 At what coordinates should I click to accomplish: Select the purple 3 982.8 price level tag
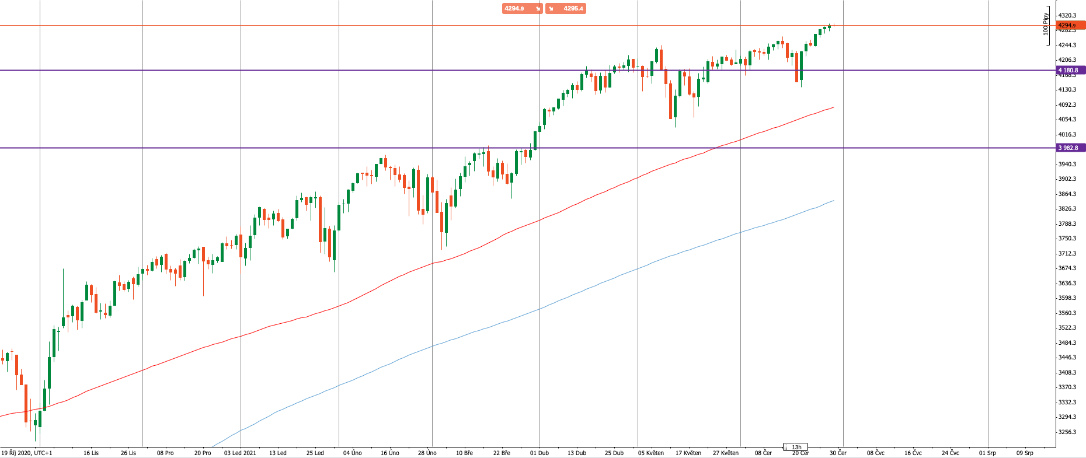coord(1071,148)
